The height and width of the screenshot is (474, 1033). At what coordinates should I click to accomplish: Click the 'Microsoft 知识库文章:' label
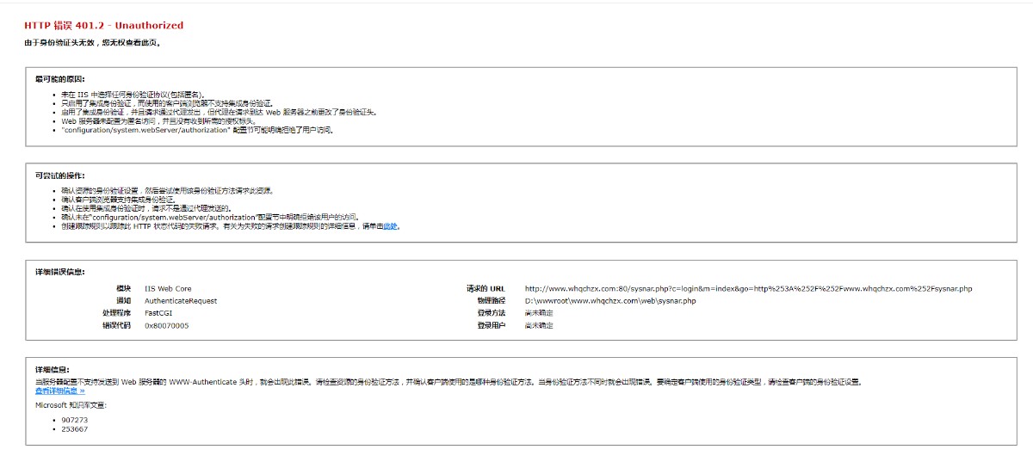71,404
